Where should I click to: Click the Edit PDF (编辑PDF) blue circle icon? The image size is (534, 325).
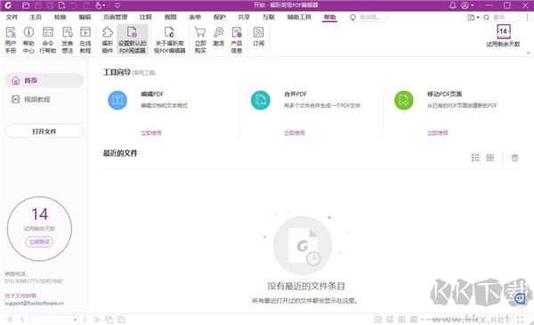click(117, 100)
